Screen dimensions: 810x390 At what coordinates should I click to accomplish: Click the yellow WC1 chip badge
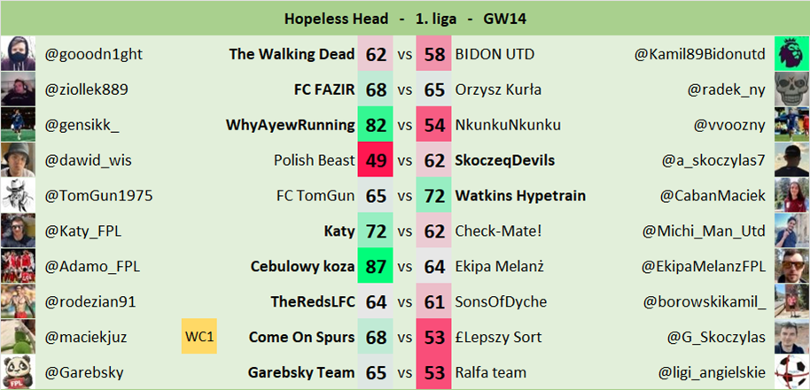[200, 337]
